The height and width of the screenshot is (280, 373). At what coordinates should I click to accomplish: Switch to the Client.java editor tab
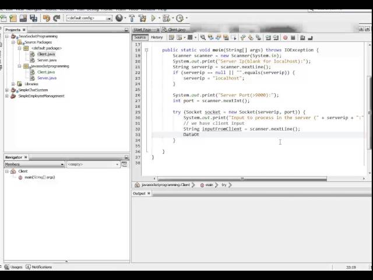tap(177, 30)
